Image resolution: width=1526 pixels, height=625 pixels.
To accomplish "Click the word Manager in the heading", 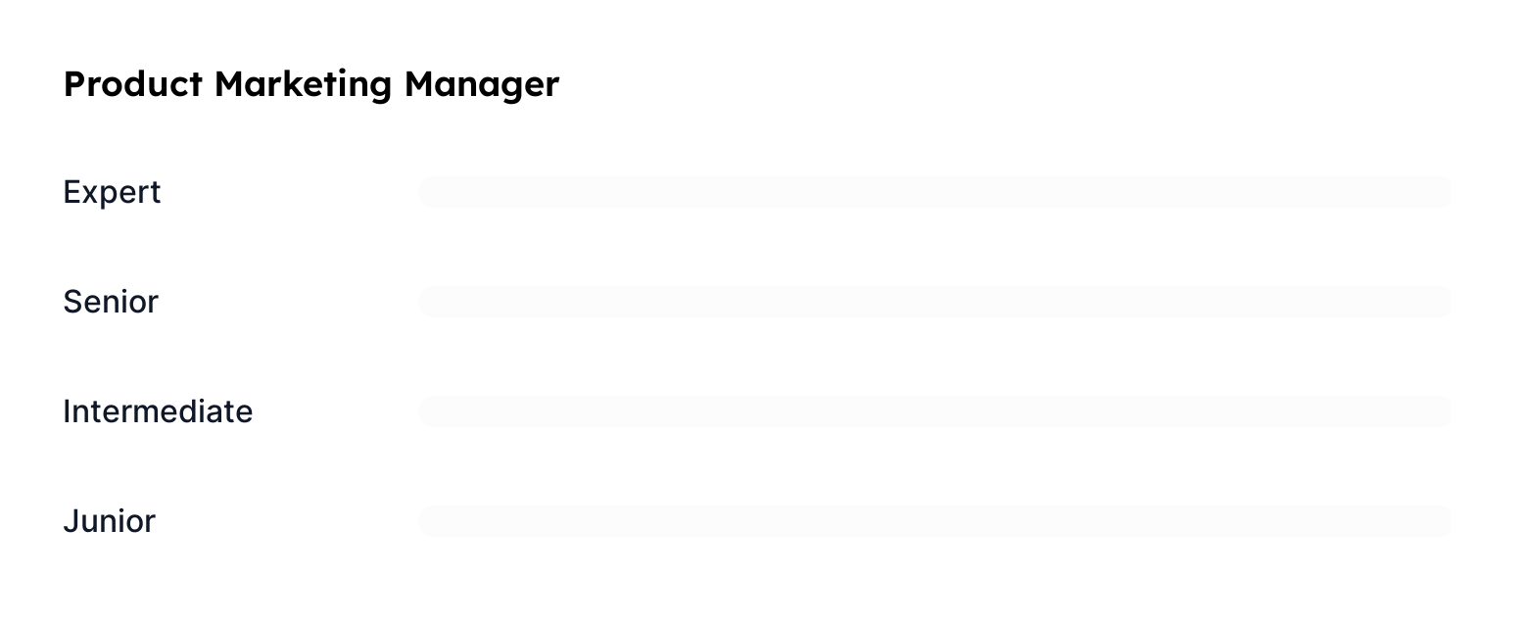I will (x=481, y=84).
